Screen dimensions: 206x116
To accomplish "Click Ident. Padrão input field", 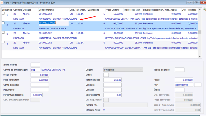I will click(x=35, y=65).
